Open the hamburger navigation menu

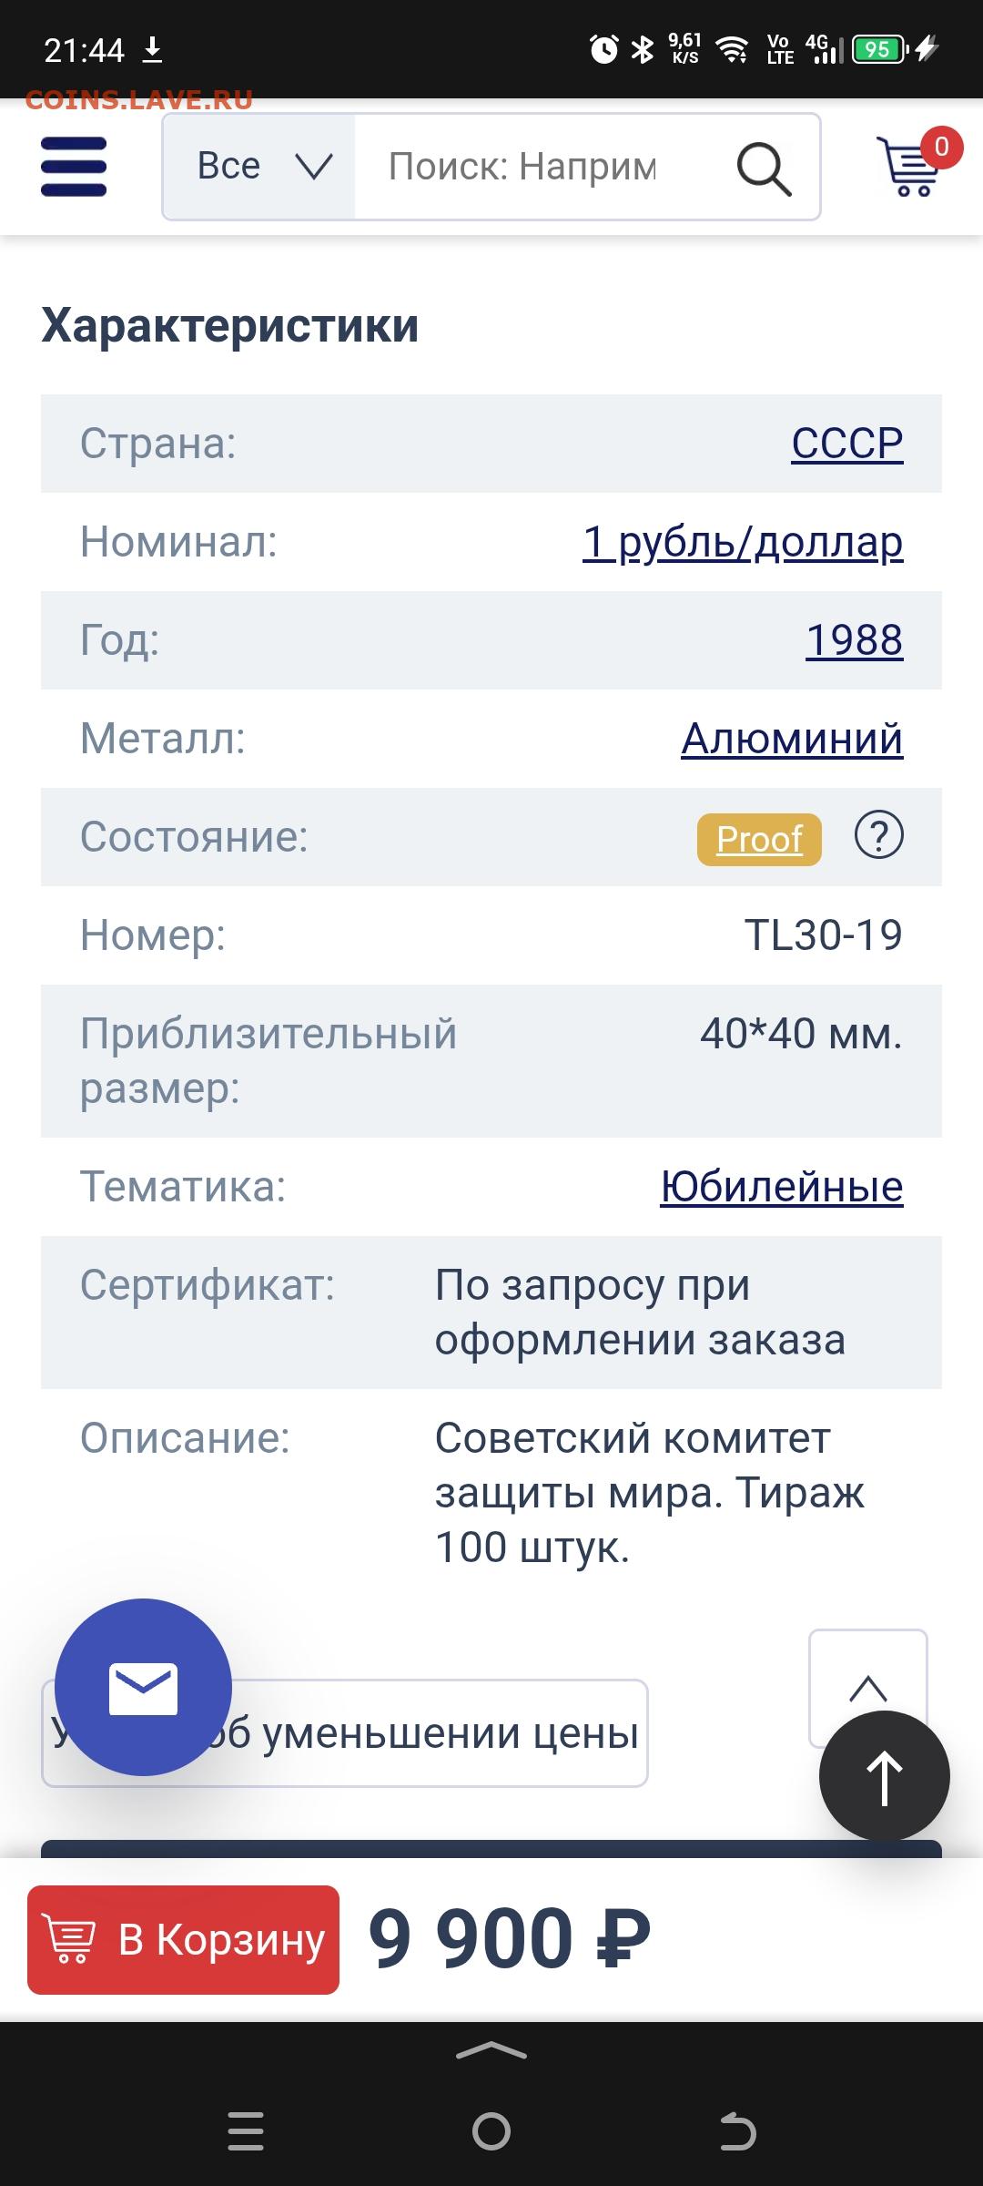pyautogui.click(x=74, y=167)
